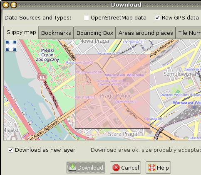This screenshot has width=201, height=175.
Task: Uncheck the Raw GPS data checkbox
Action: 157,18
